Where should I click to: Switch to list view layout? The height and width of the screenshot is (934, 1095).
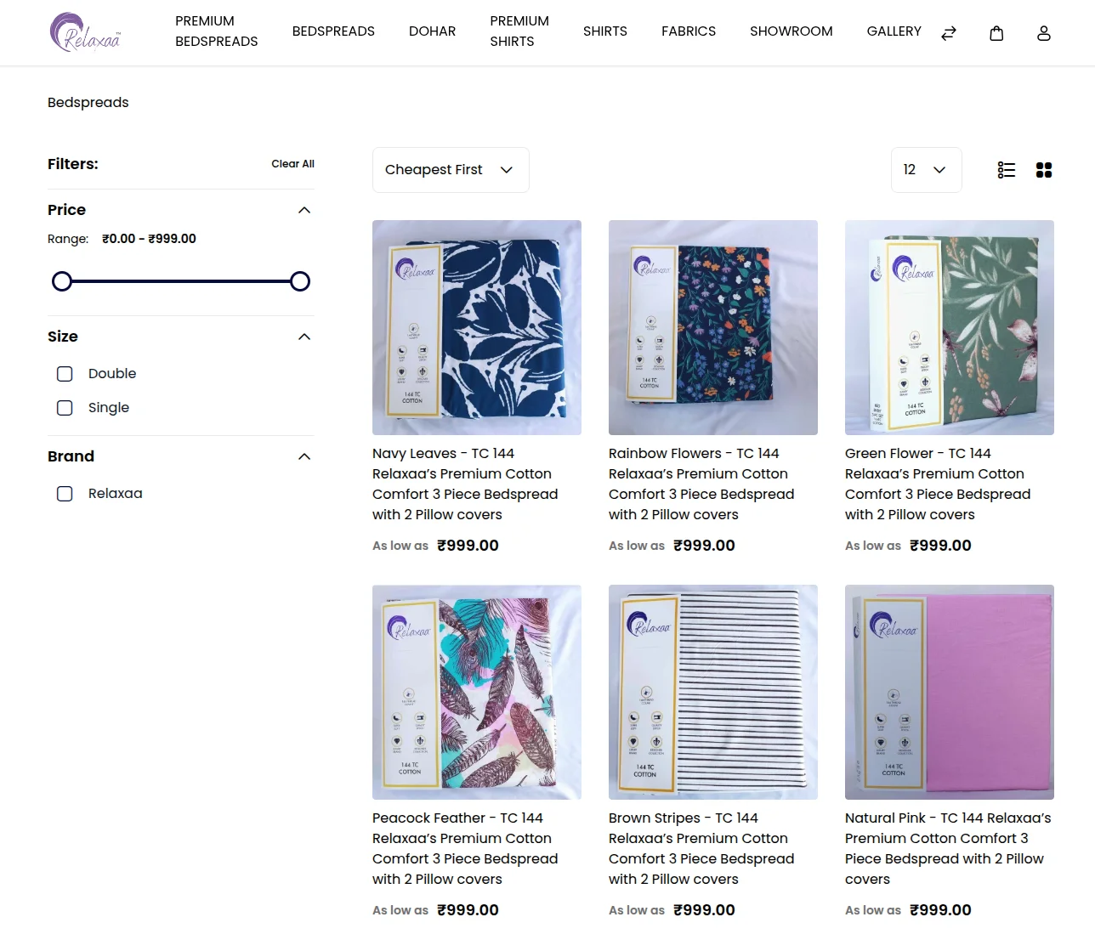[1007, 170]
